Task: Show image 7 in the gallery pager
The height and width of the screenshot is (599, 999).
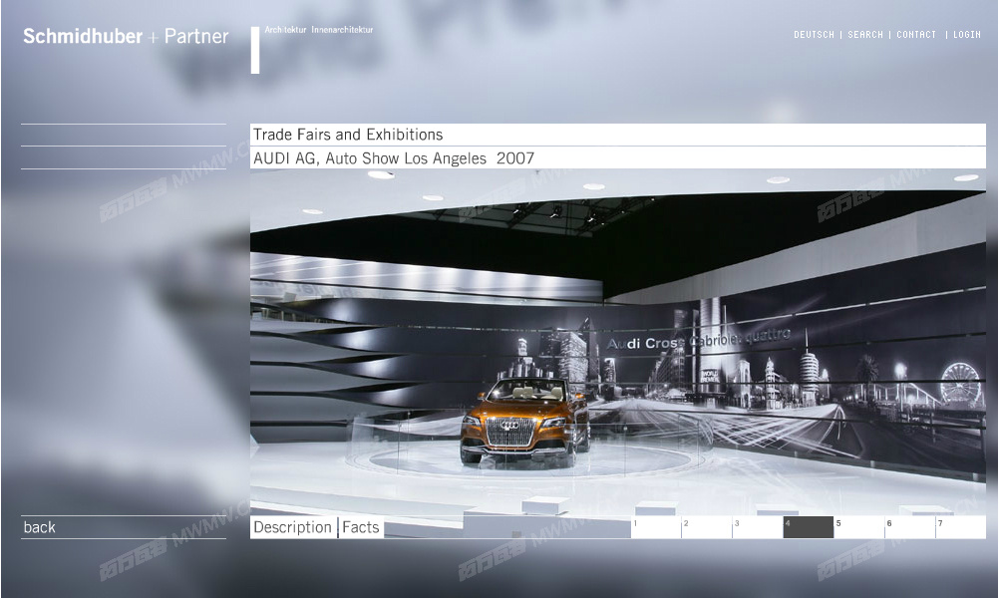Action: (x=961, y=527)
